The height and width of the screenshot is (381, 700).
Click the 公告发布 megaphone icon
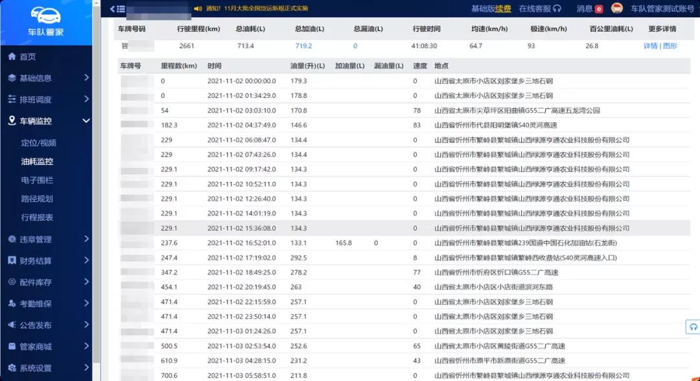12,325
